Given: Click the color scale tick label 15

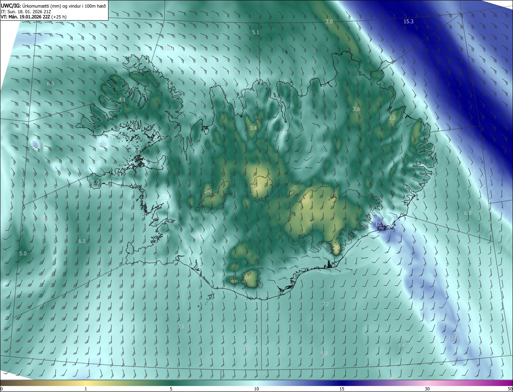Looking at the screenshot, I should tap(342, 389).
